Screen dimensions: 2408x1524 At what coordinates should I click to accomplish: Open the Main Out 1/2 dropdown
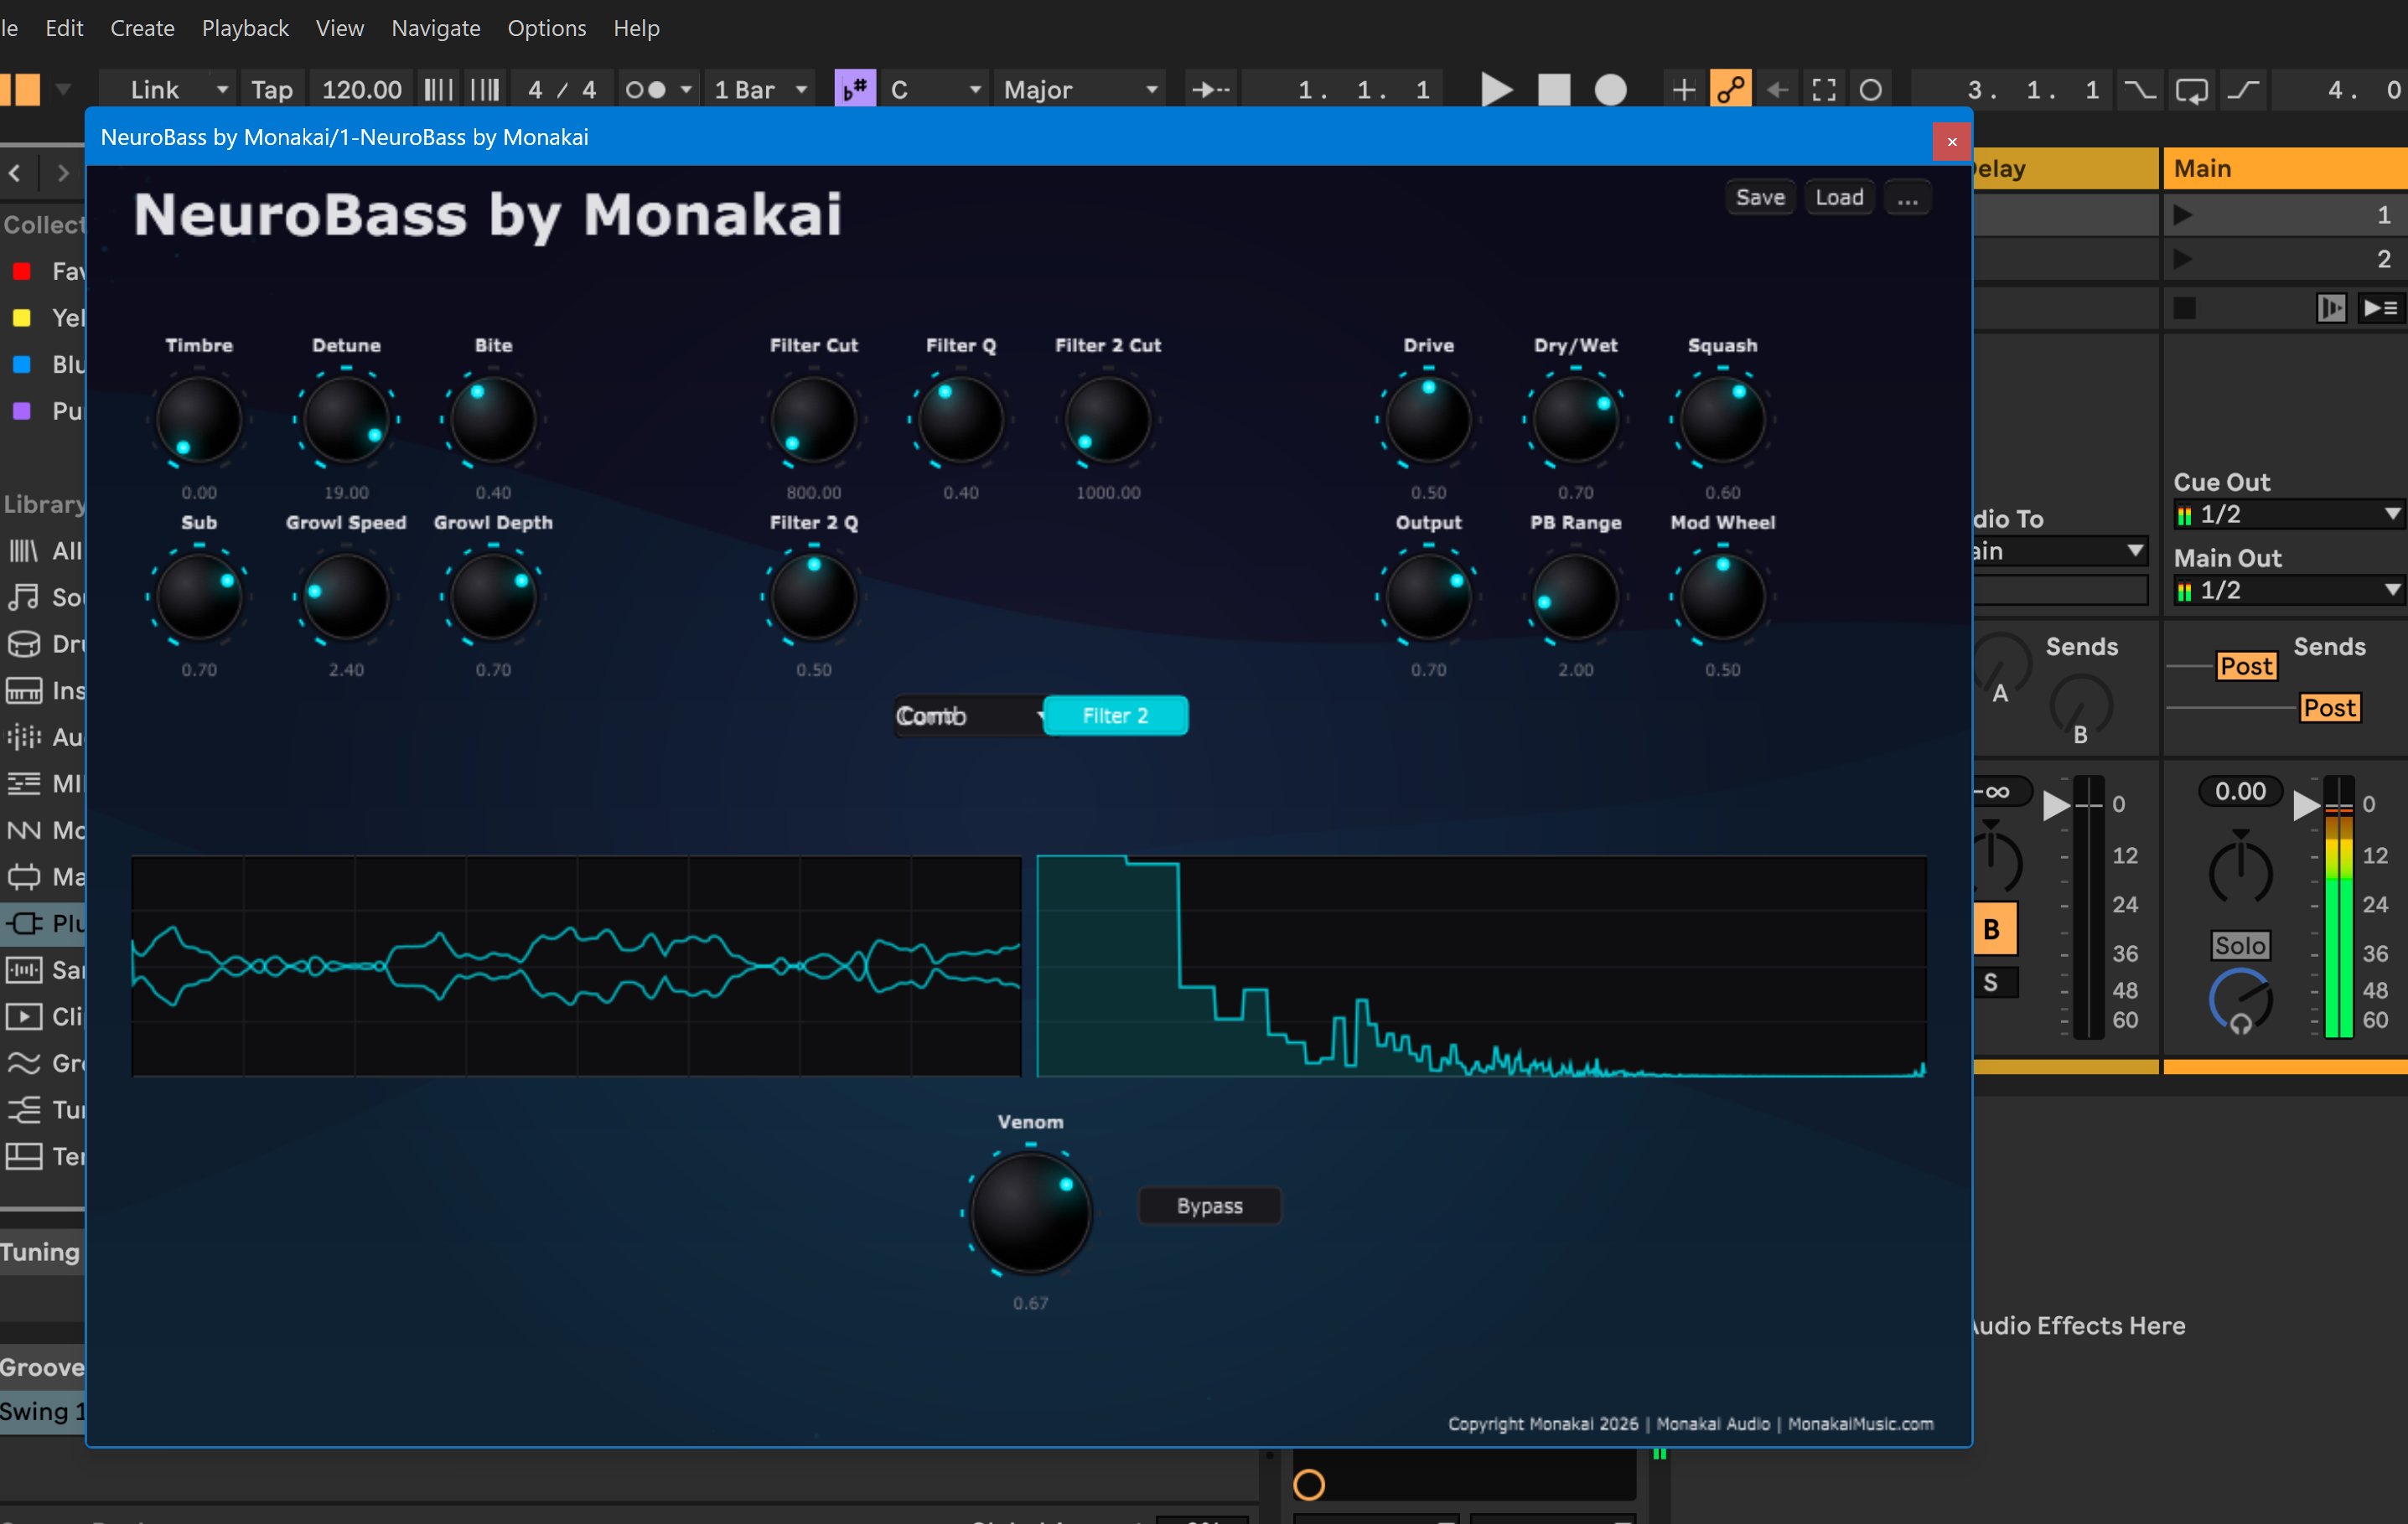(2288, 591)
